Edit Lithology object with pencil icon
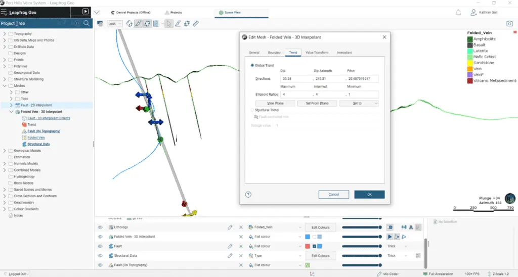Viewport: 518px width, 277px height. tap(230, 227)
